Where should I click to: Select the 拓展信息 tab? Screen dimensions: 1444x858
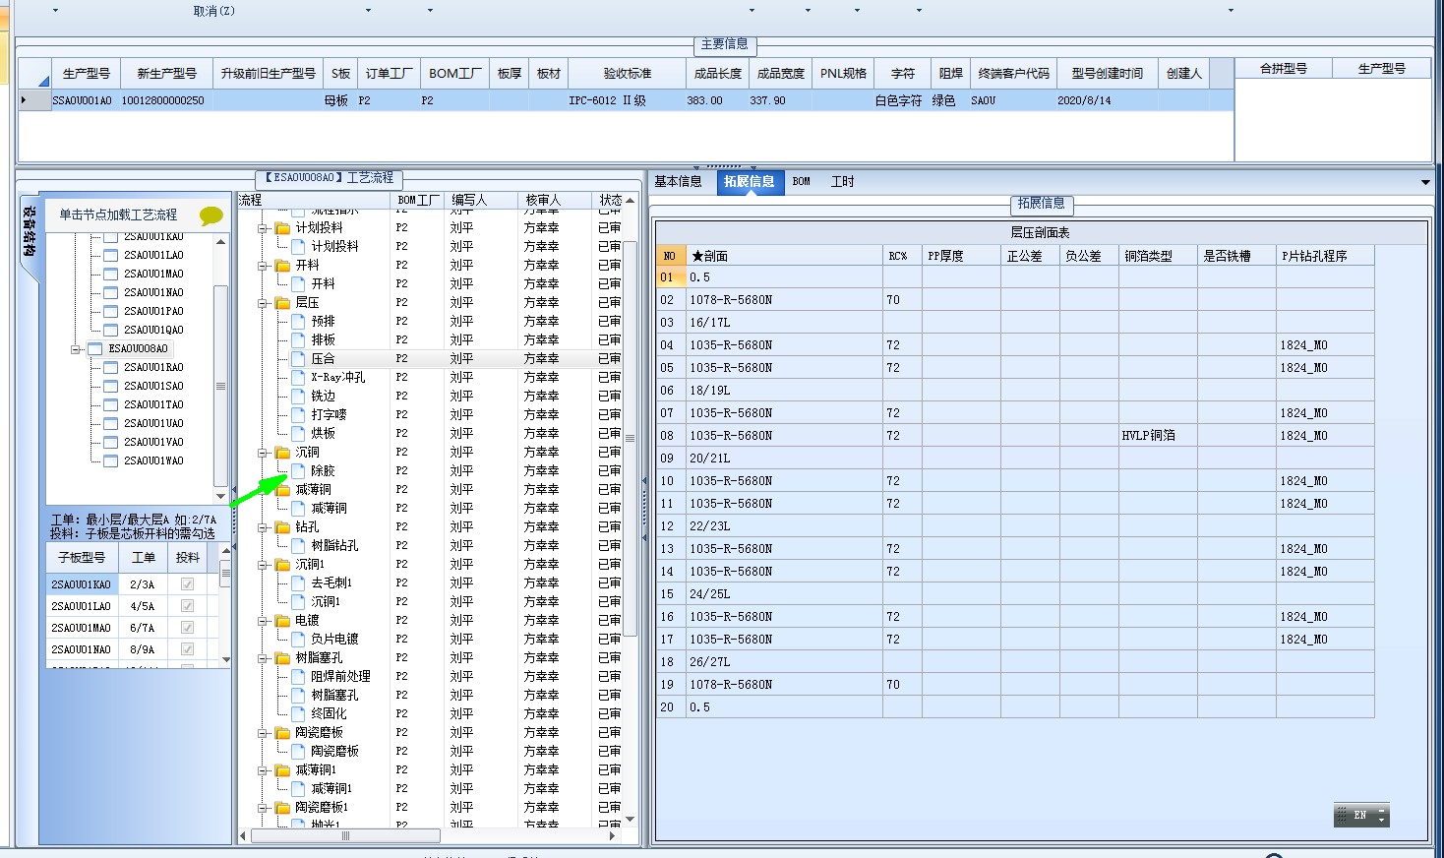pos(750,182)
